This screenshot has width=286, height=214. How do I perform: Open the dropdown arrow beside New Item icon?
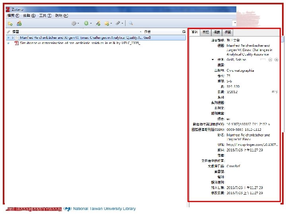point(91,23)
